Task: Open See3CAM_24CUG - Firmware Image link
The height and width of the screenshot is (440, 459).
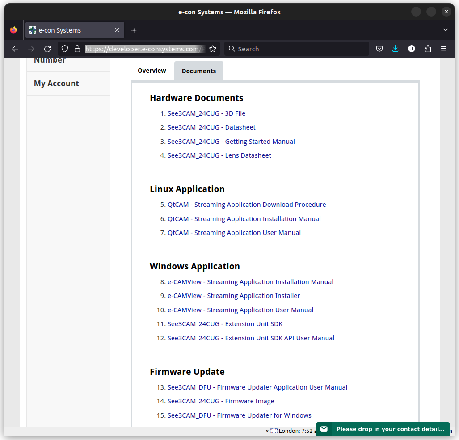Action: click(221, 402)
